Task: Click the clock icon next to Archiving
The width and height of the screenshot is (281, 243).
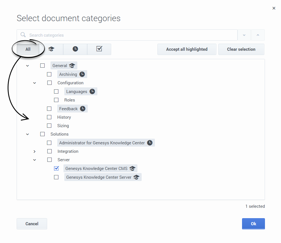Action: coord(82,74)
